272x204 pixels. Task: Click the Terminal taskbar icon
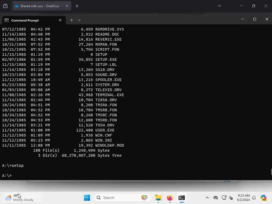pyautogui.click(x=181, y=198)
